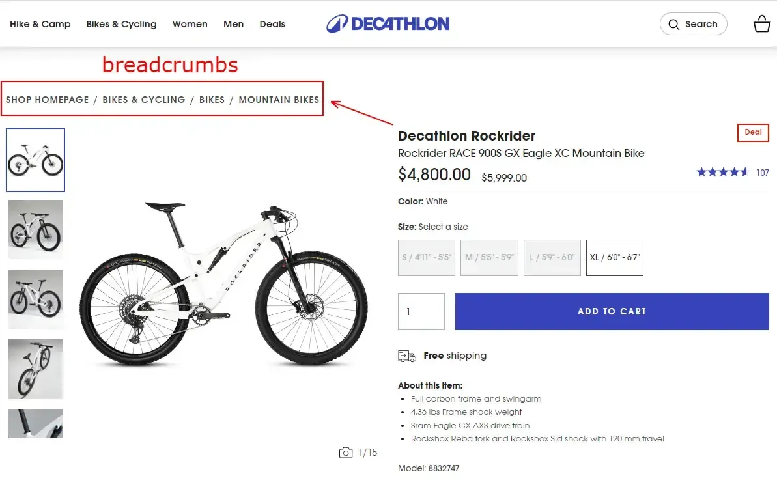Click the Decathlon logo
The image size is (777, 489).
click(x=388, y=23)
